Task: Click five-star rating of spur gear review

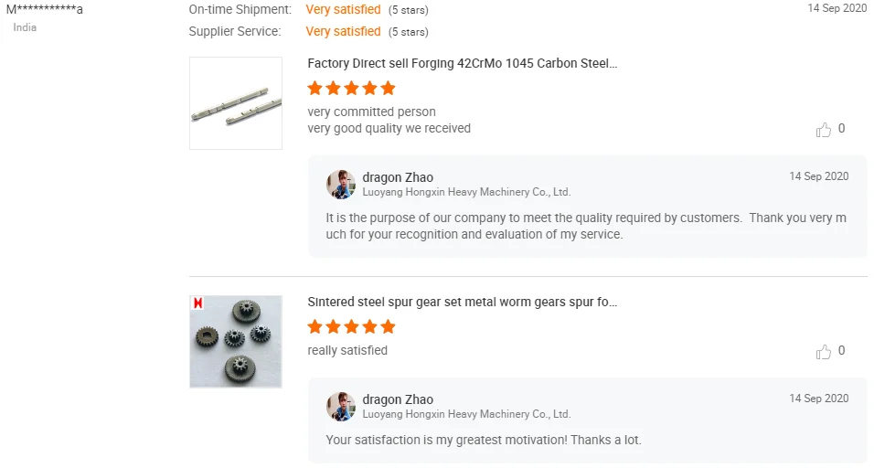Action: pyautogui.click(x=351, y=327)
